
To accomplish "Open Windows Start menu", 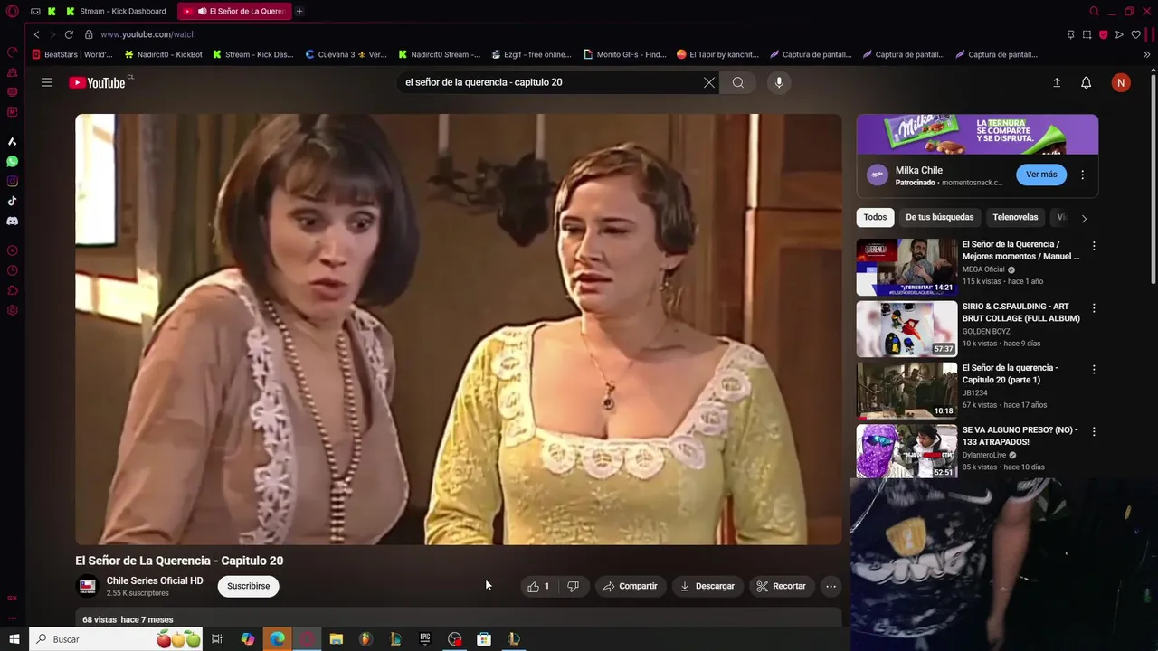I will (14, 639).
